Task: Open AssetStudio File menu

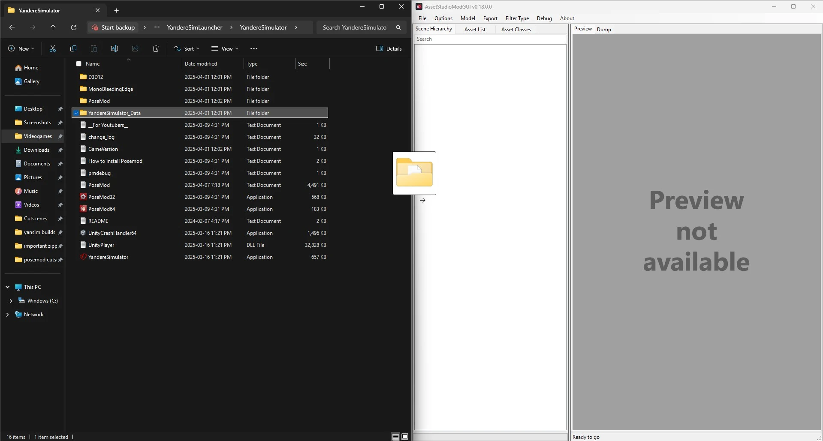Action: 422,18
